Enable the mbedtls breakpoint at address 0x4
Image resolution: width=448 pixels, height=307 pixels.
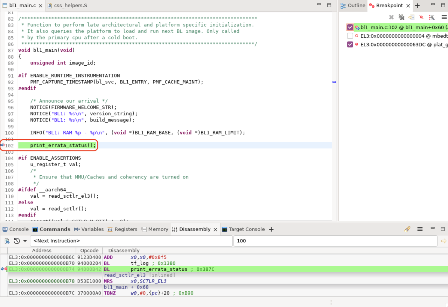[349, 36]
